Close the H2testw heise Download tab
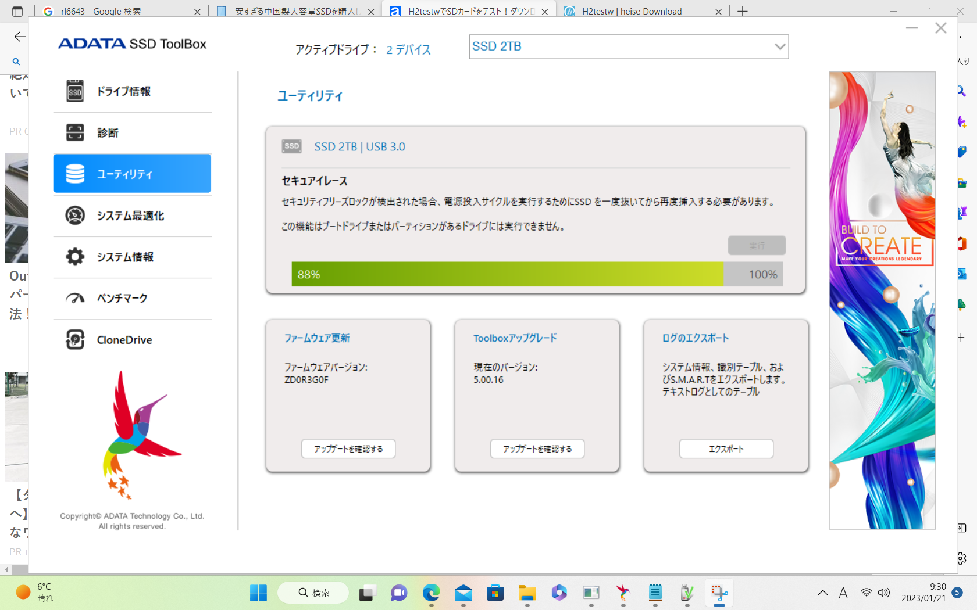The height and width of the screenshot is (610, 977). (x=718, y=12)
